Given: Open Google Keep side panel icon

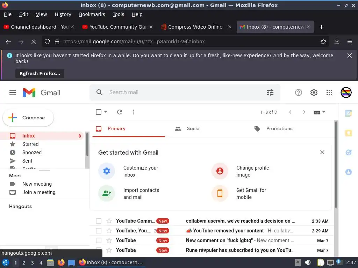Looking at the screenshot, I should (x=349, y=133).
